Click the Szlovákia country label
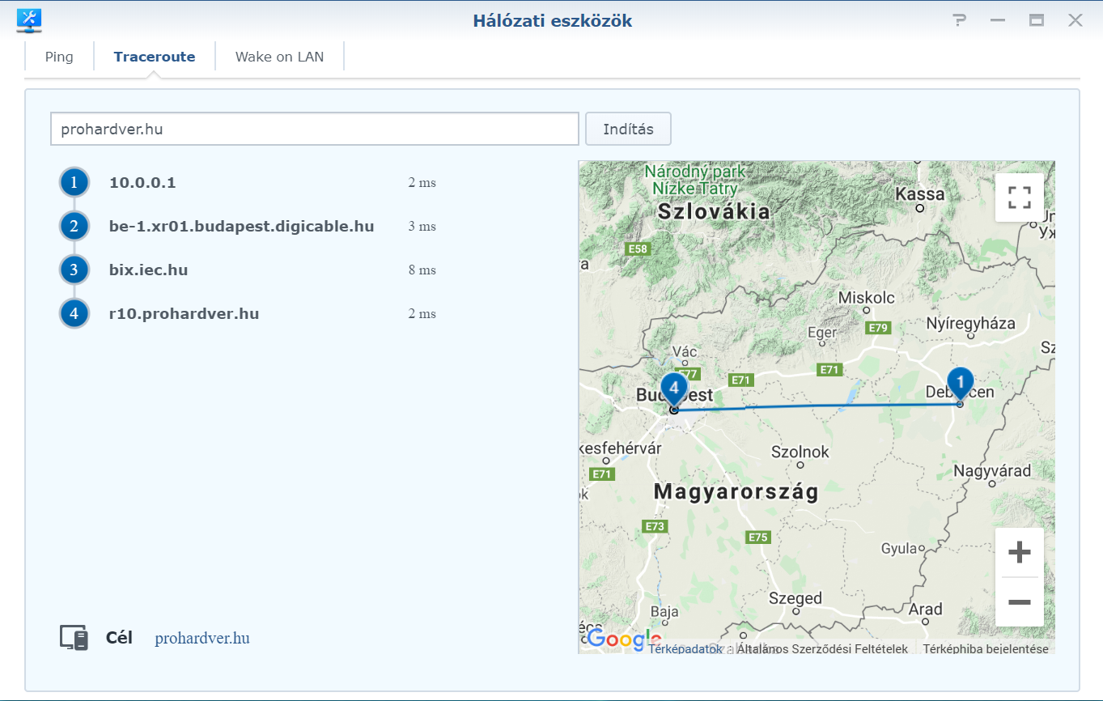This screenshot has width=1103, height=701. coord(714,212)
